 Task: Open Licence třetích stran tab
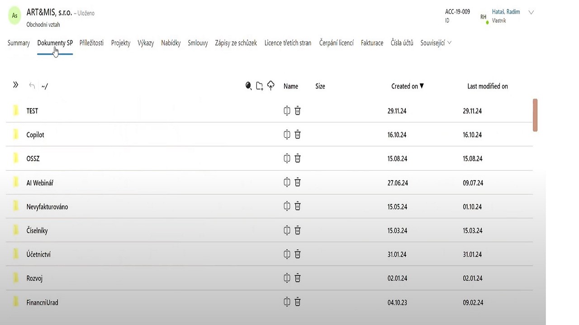click(288, 43)
